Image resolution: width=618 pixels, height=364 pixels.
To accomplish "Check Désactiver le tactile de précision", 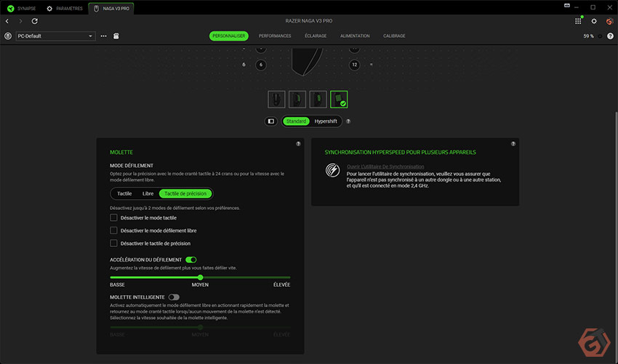I will point(113,243).
